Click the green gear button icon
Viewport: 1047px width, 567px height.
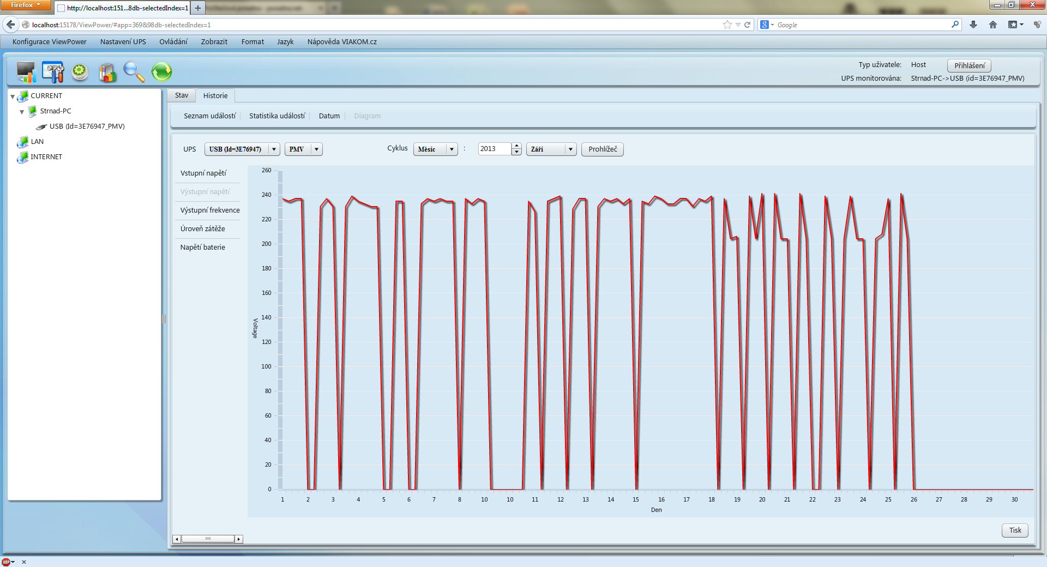pos(80,72)
